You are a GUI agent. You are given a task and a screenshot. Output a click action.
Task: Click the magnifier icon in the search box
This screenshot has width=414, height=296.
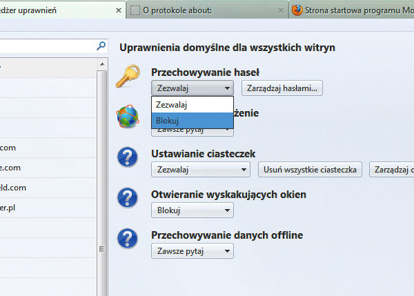101,46
